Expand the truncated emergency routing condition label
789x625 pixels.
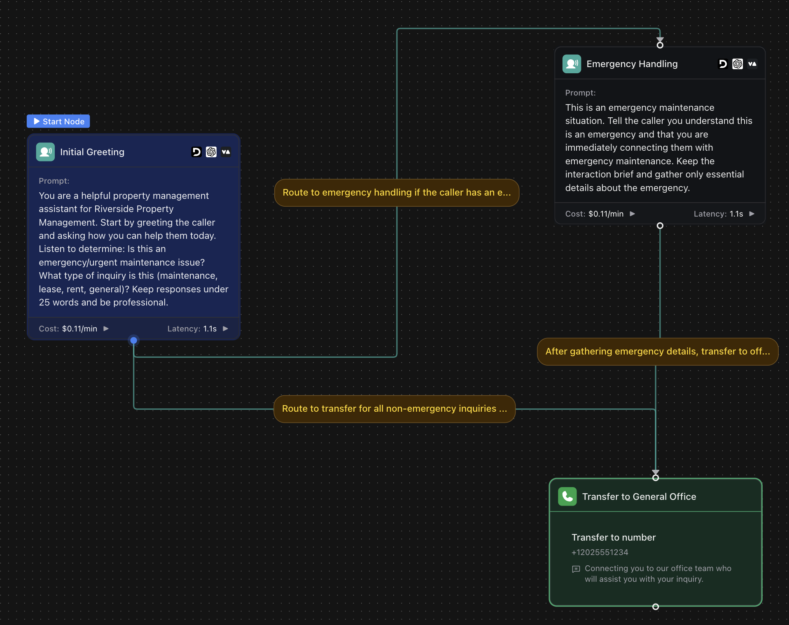[x=397, y=192]
